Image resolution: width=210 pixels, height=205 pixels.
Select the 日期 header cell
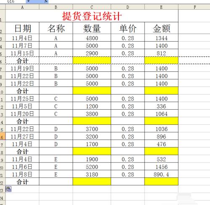point(22,28)
